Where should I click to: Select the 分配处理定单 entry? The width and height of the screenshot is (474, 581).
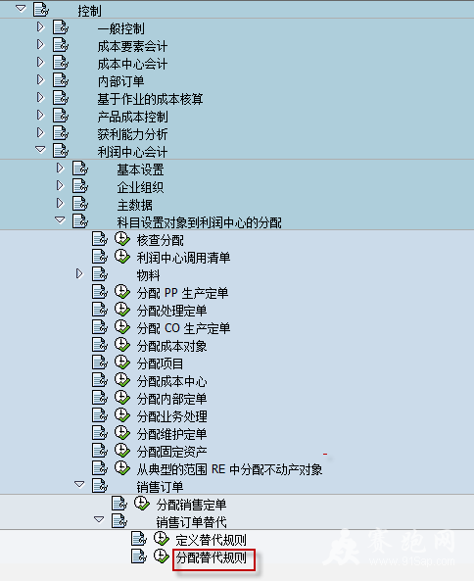coord(171,311)
